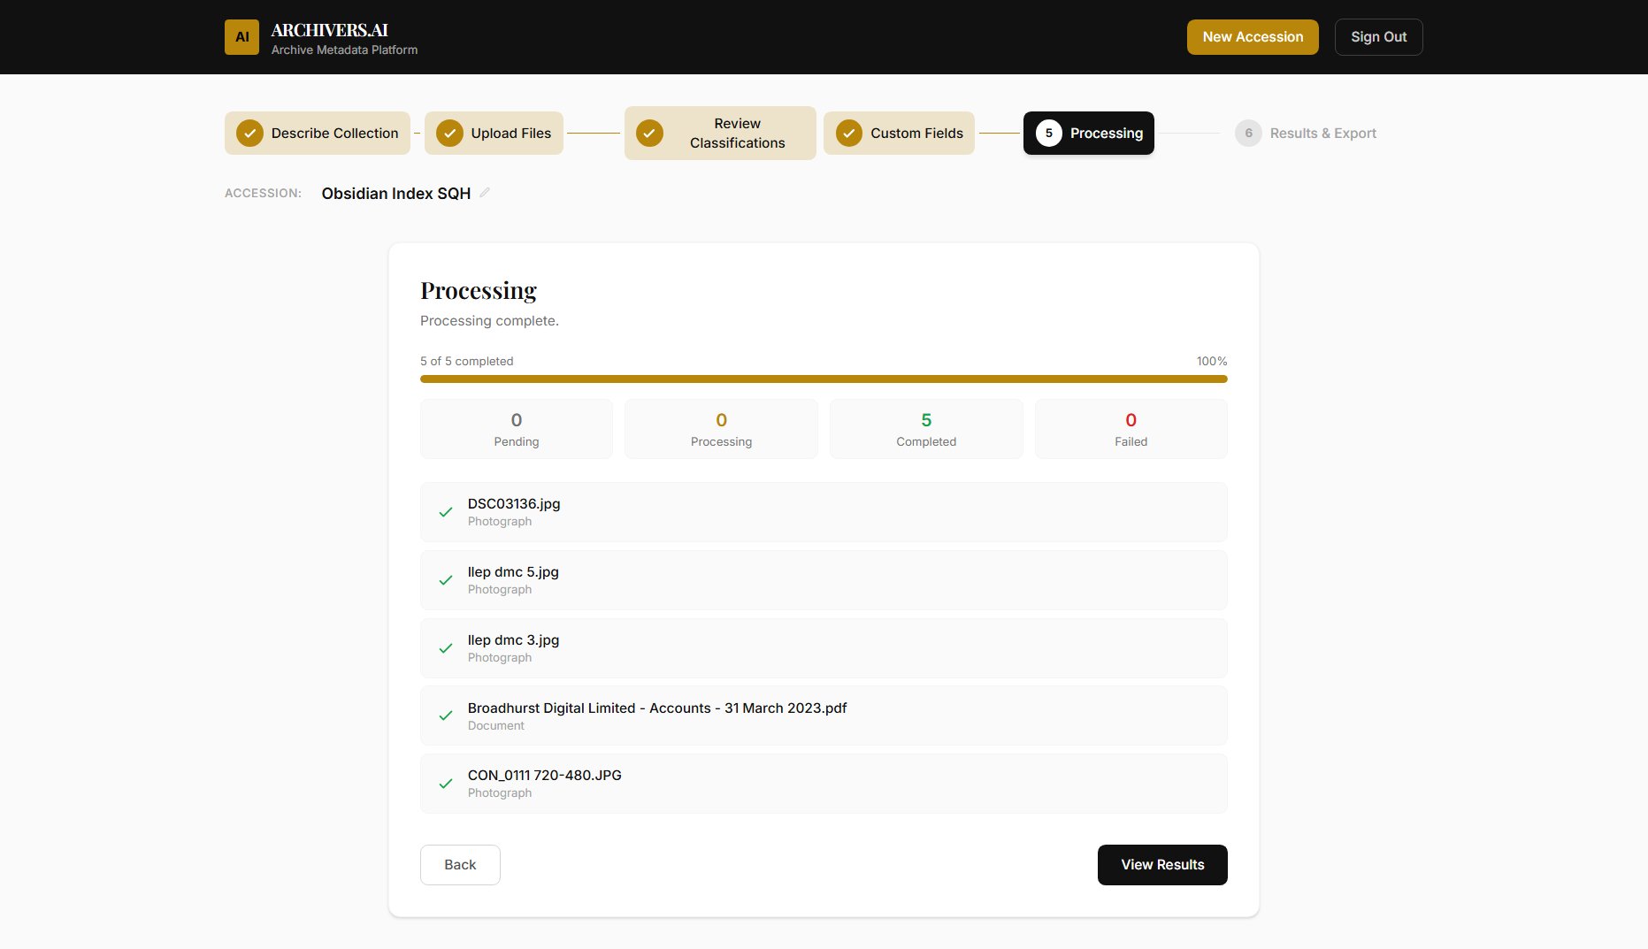Click the green check beside Broadhurst Digital PDF

445,716
